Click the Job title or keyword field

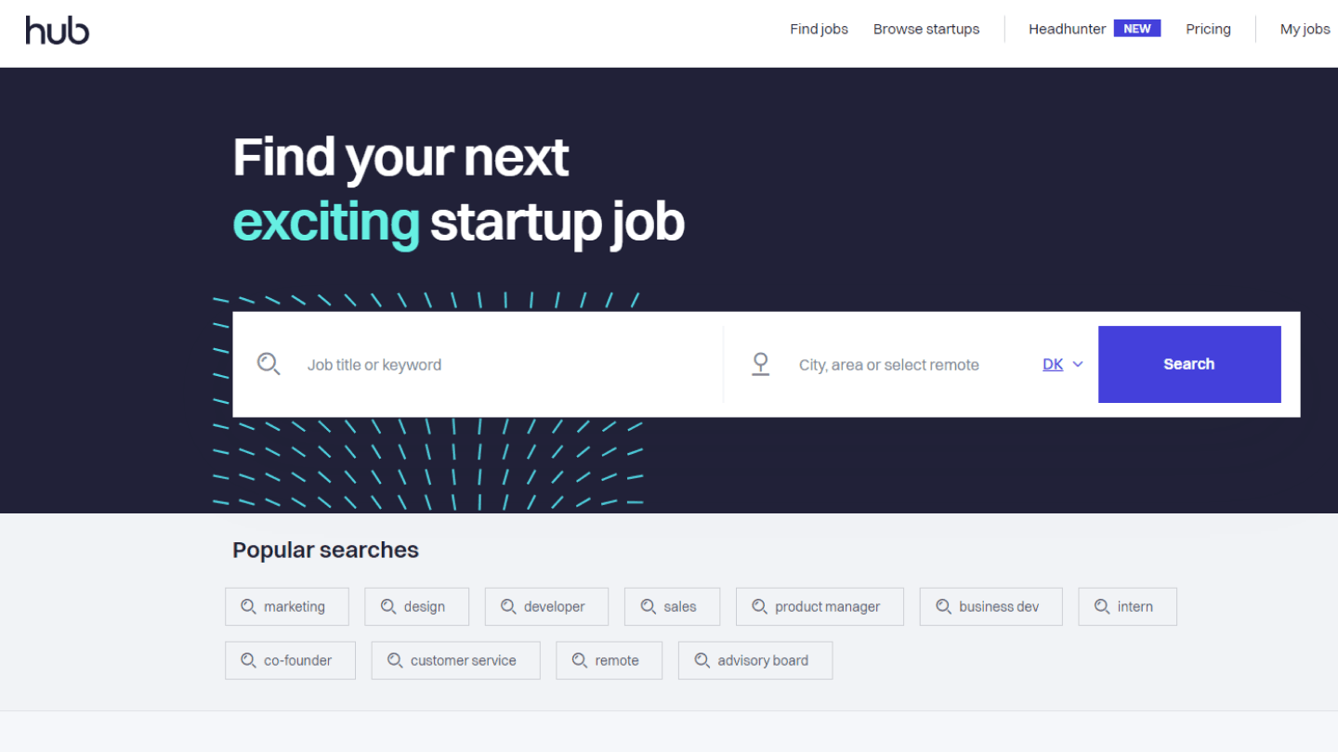pyautogui.click(x=418, y=364)
